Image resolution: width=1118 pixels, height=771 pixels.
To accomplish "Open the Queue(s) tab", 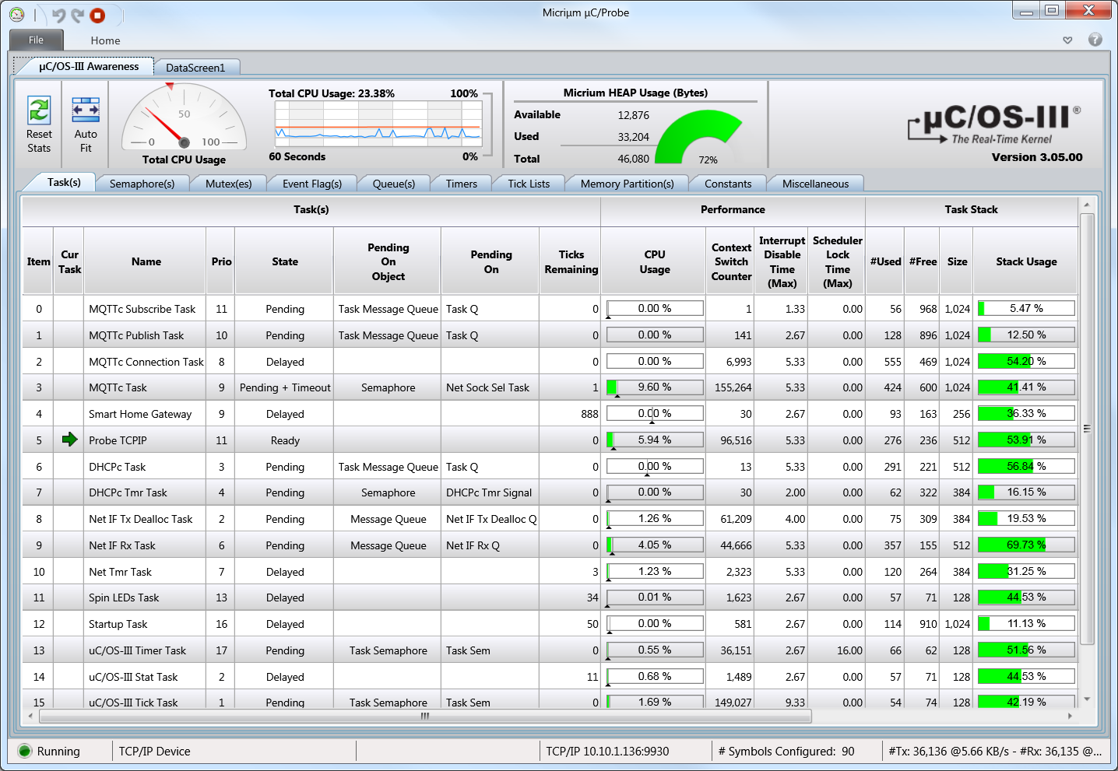I will click(393, 184).
